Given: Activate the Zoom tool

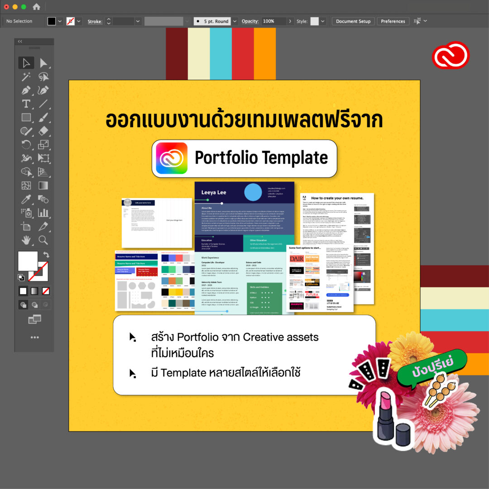Looking at the screenshot, I should [43, 240].
